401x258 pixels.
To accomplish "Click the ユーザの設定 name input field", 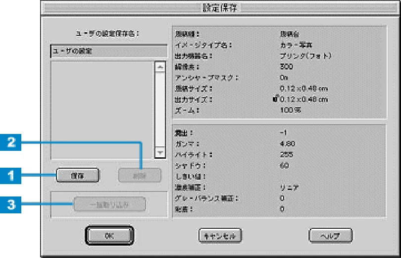I will pos(109,51).
